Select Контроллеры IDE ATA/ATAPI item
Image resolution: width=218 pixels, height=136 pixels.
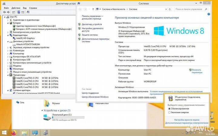[x=27, y=57]
